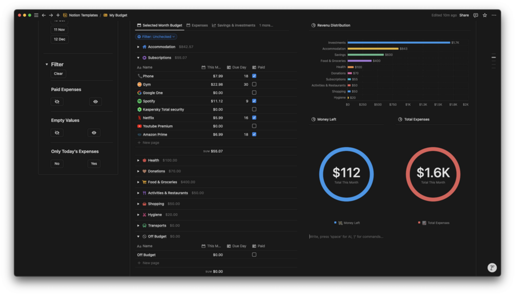Check Paid box for Kaspersky Total security
The height and width of the screenshot is (295, 515).
pos(254,109)
